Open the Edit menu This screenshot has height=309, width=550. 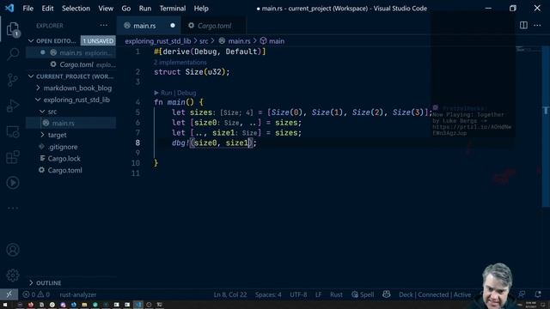tap(47, 8)
